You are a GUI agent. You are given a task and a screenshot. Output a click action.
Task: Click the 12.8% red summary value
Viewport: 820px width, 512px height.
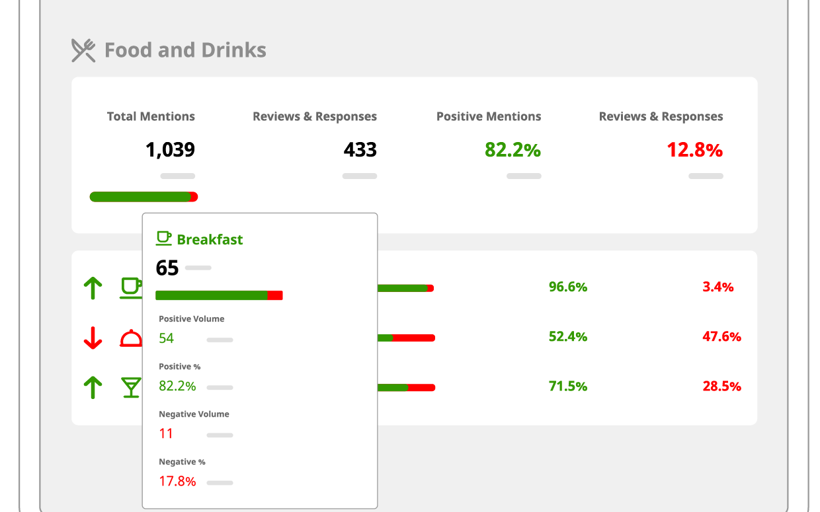click(694, 150)
